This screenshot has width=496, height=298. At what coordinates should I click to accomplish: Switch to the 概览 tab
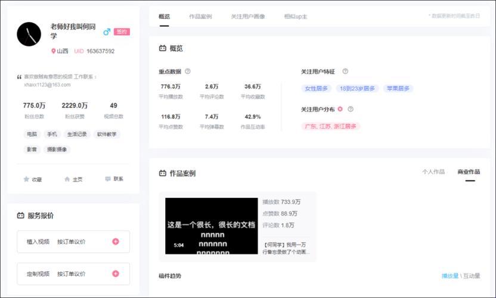coord(164,17)
